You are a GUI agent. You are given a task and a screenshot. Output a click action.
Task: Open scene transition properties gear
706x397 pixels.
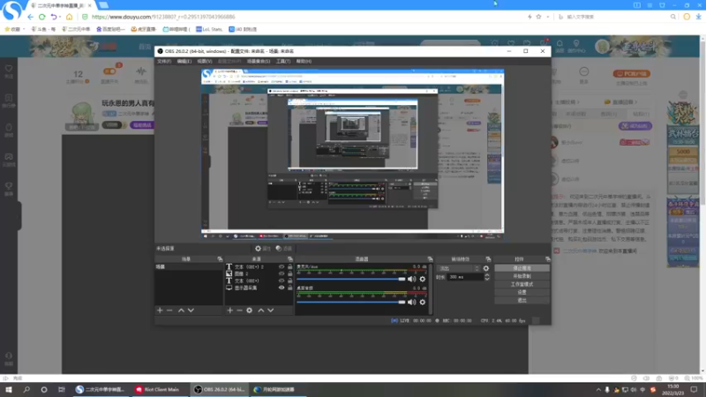click(x=486, y=268)
